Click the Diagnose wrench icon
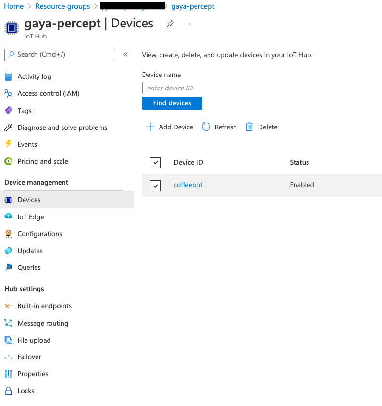 coord(8,127)
